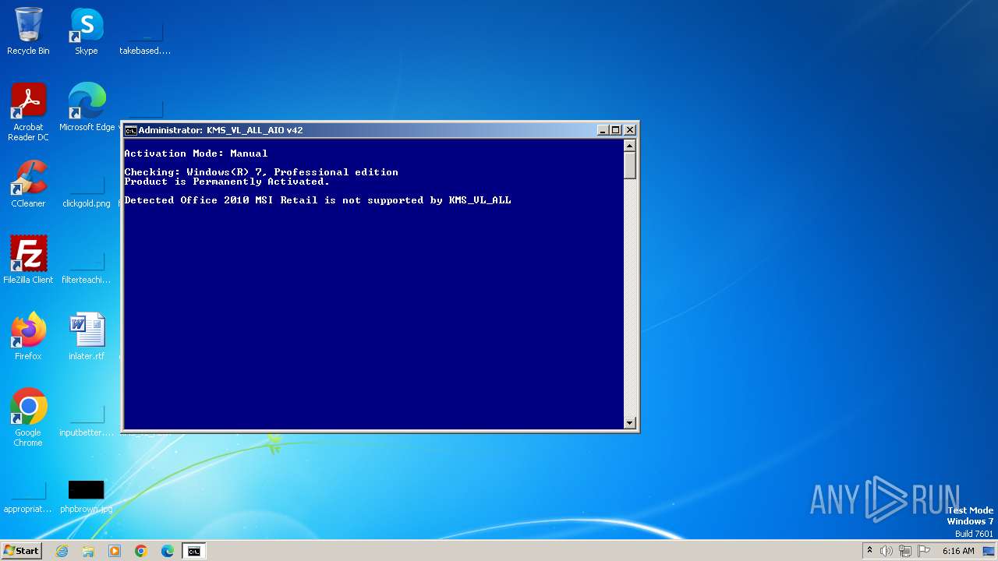Open Chrome from the taskbar
Viewport: 998px width, 561px height.
pyautogui.click(x=141, y=551)
